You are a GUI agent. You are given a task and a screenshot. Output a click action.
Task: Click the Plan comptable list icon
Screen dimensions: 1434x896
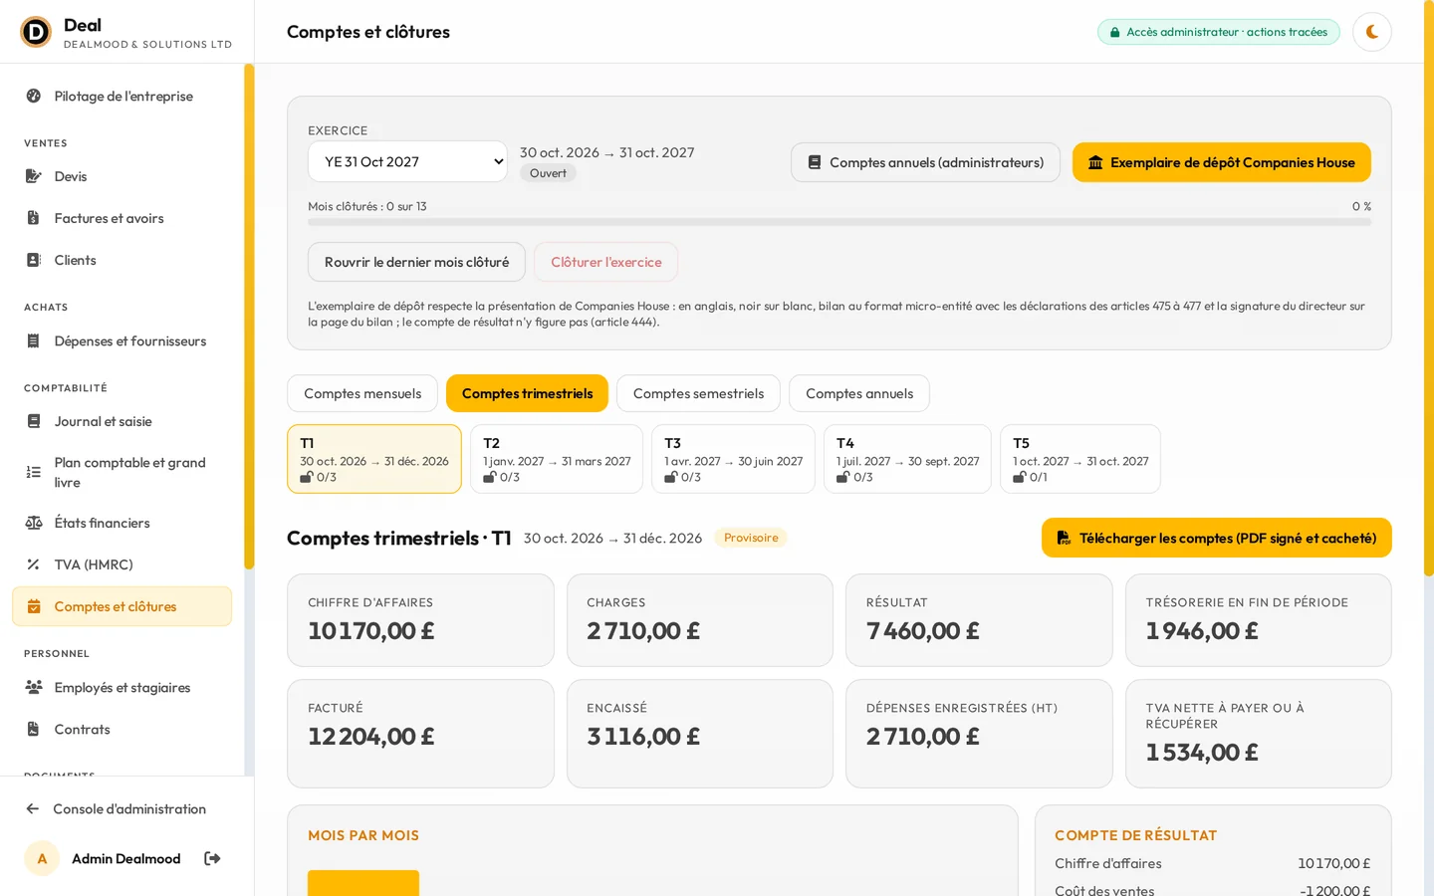34,472
